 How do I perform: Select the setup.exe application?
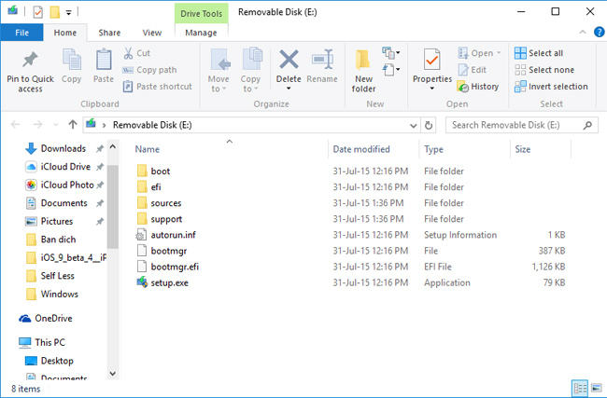[x=169, y=282]
